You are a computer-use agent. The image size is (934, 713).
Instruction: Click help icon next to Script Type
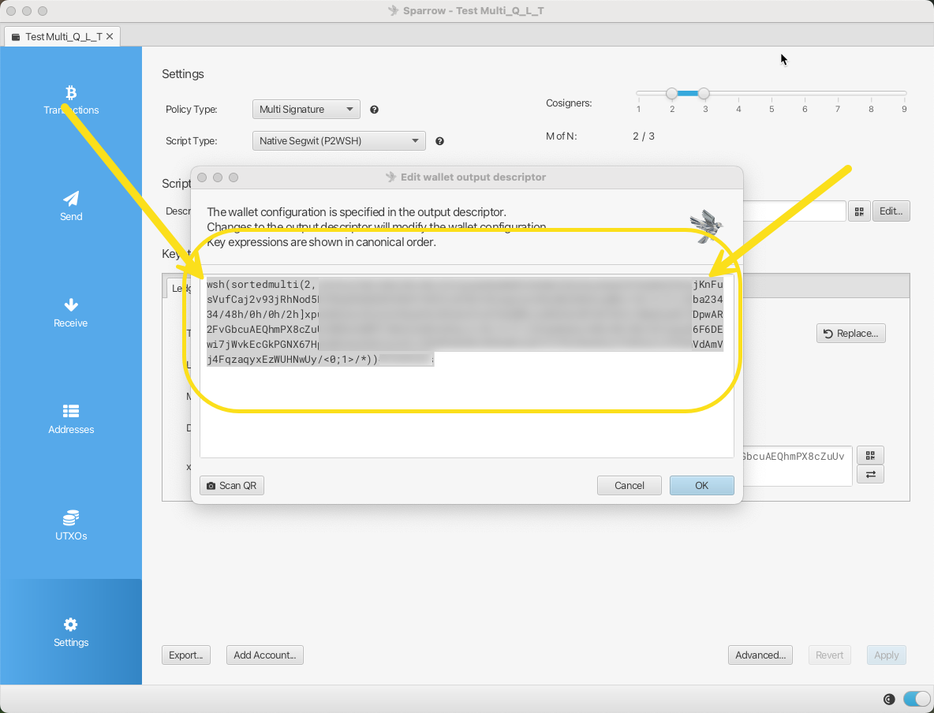click(439, 141)
